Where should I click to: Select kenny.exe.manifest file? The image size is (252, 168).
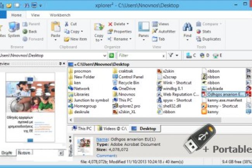222,100
